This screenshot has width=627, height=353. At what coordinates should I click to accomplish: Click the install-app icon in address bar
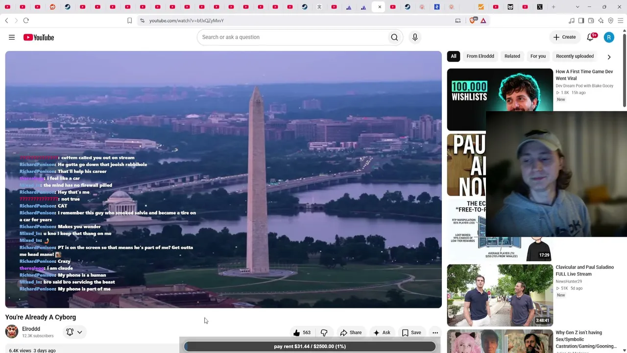[x=458, y=21]
